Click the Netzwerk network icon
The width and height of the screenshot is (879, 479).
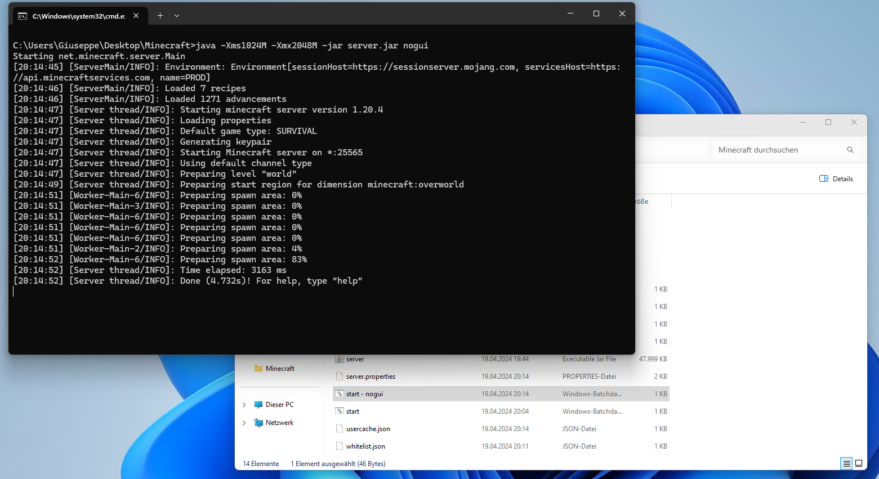click(x=258, y=423)
